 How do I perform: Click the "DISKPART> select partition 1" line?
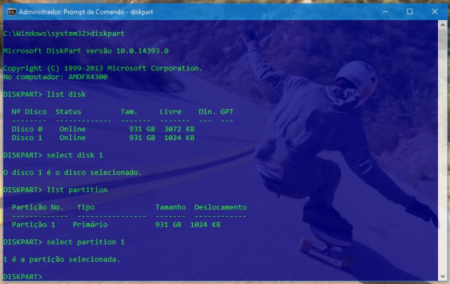click(x=64, y=242)
